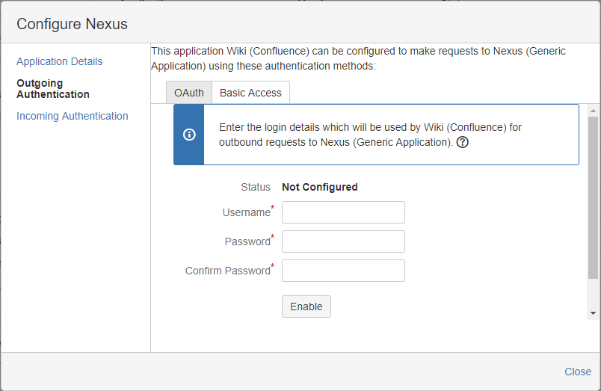Open the Application Details section
Viewport: 601px width, 391px height.
coord(60,61)
